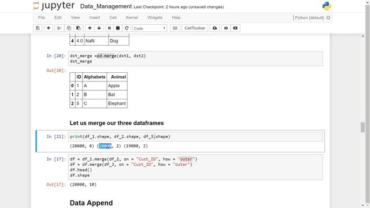
Task: Click the ID column header
Action: point(79,77)
